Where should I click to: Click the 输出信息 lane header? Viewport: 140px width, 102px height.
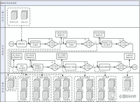pyautogui.click(x=3, y=87)
